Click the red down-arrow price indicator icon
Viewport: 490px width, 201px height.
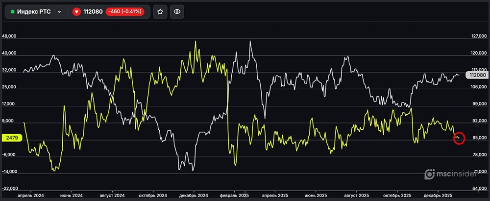coord(76,12)
